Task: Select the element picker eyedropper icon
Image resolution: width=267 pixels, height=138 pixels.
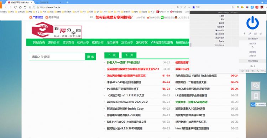Action: 250,34
